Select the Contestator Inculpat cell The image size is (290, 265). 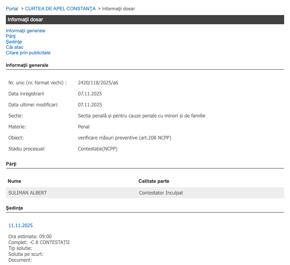coord(161,193)
